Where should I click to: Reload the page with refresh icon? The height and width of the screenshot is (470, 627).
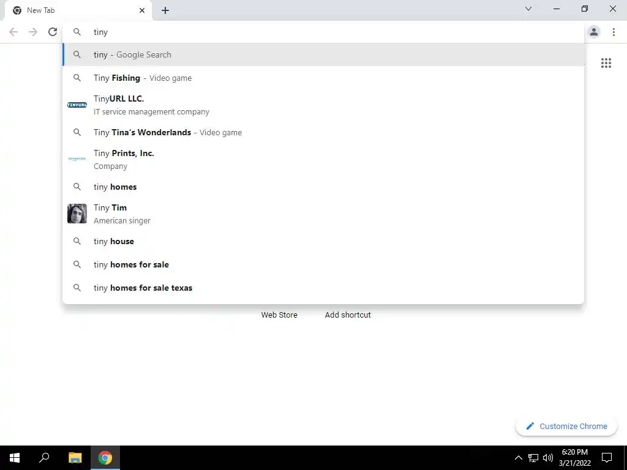tap(53, 32)
